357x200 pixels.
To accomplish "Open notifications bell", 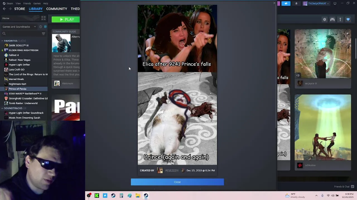I will click(x=296, y=3).
